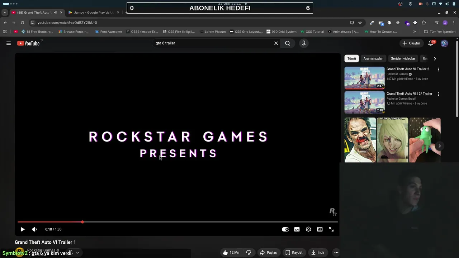Open the 81 Free Bootstra... bookmark
This screenshot has width=459, height=258.
37,32
